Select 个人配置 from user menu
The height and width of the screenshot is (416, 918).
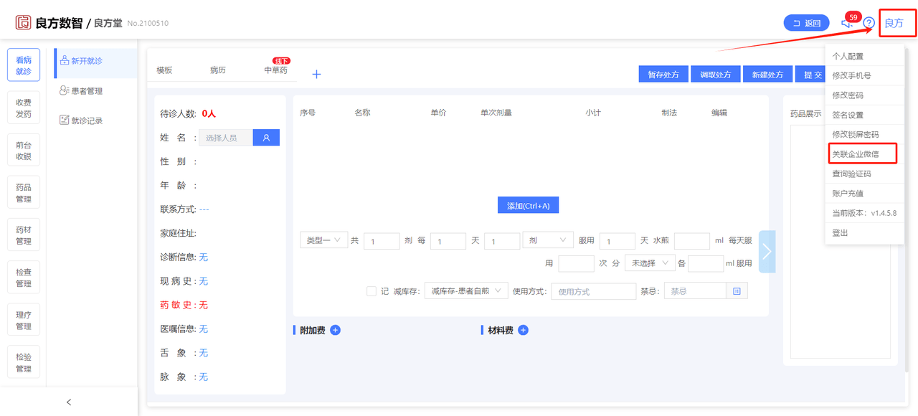click(864, 56)
